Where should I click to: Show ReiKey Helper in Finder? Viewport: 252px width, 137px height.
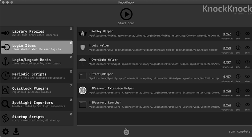(247, 34)
